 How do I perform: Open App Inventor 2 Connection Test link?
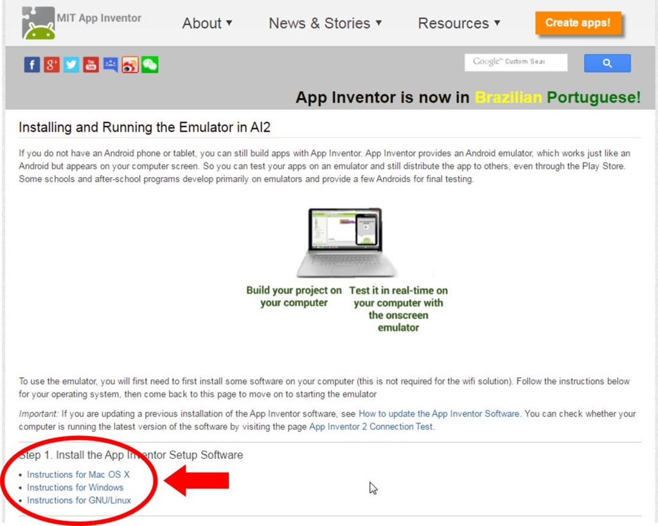pos(371,426)
